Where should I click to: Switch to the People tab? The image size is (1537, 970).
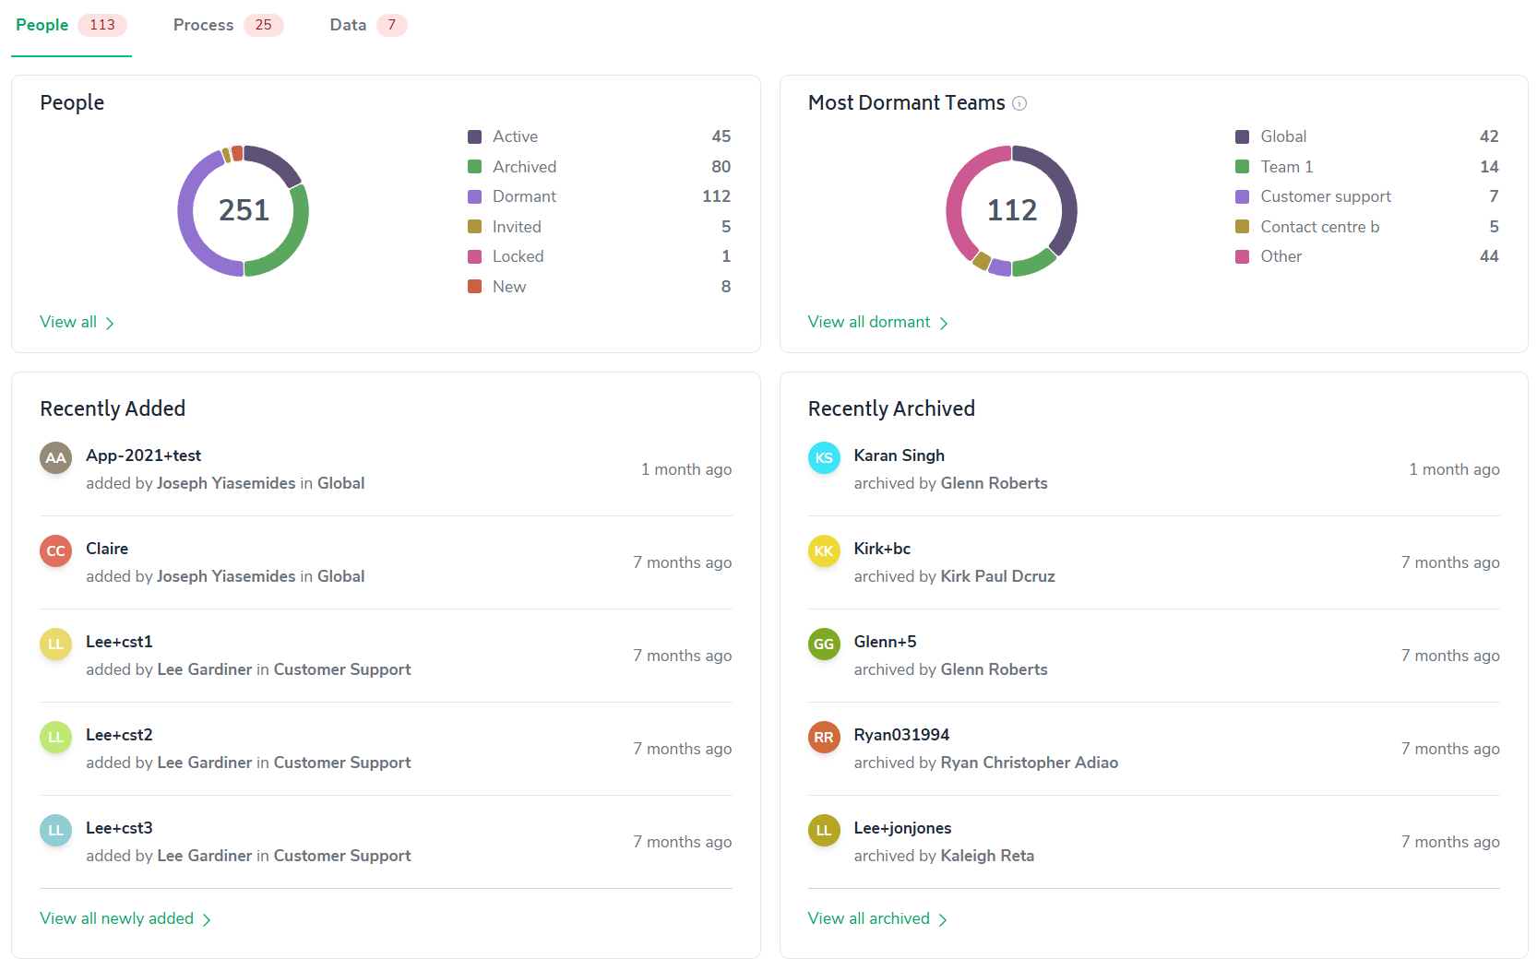tap(71, 26)
